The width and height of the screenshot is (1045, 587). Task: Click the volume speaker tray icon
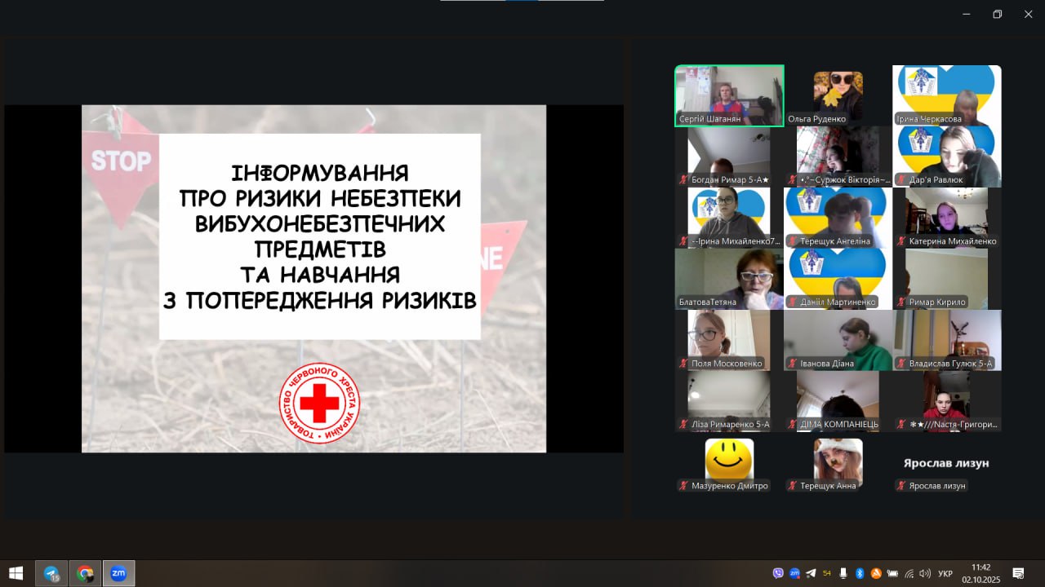(x=925, y=573)
